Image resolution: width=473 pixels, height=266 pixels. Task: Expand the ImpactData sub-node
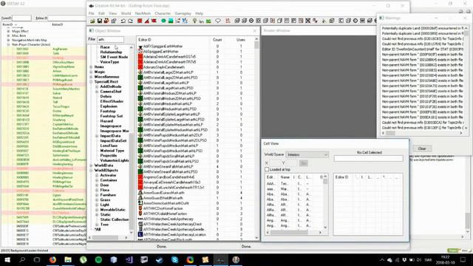pyautogui.click(x=97, y=136)
